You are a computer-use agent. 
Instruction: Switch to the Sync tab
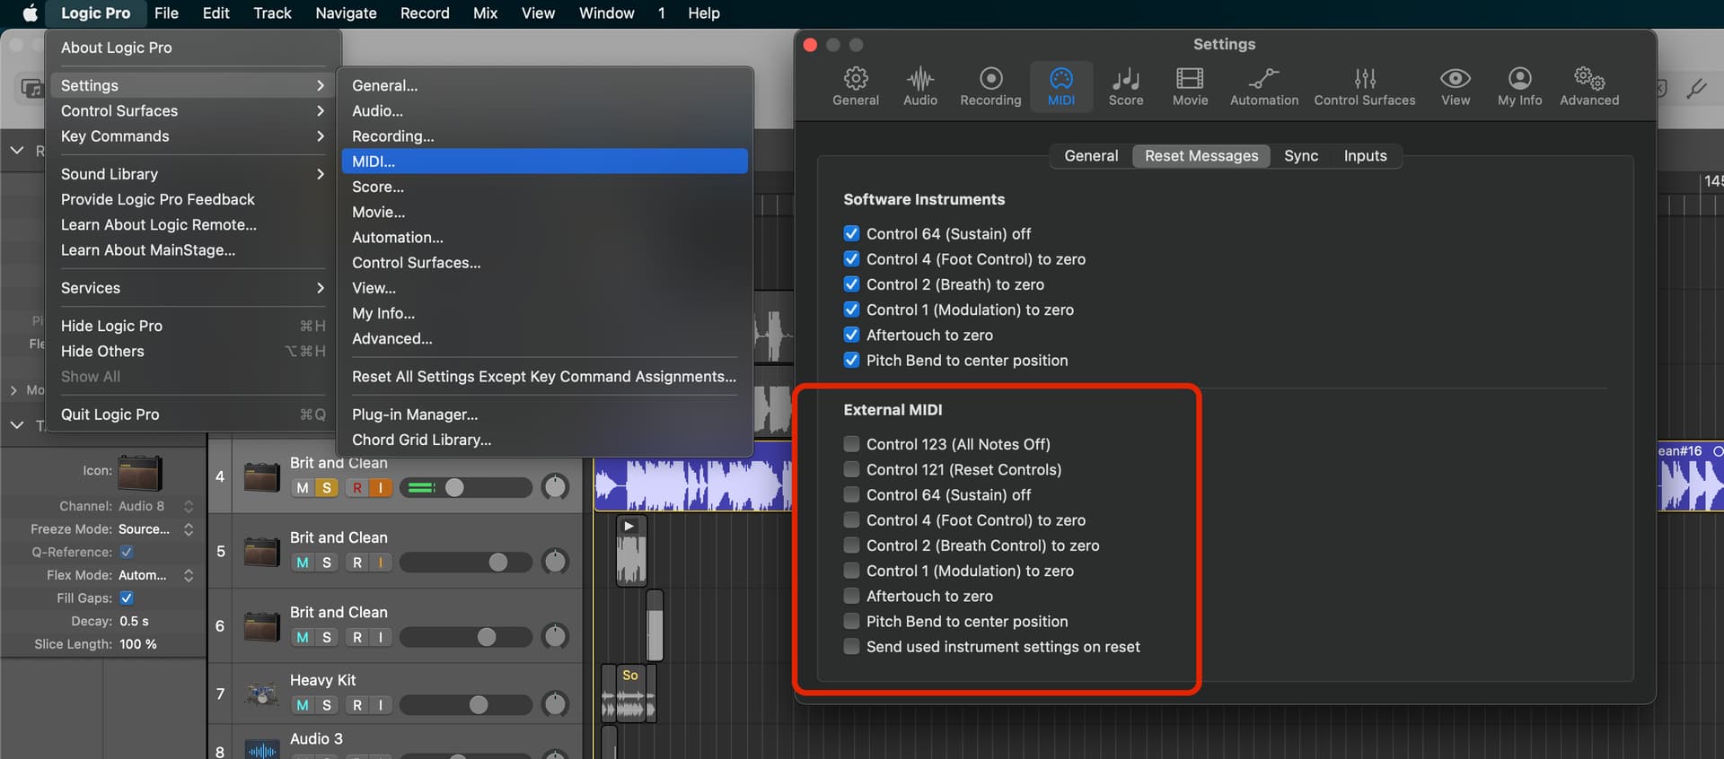pos(1301,156)
